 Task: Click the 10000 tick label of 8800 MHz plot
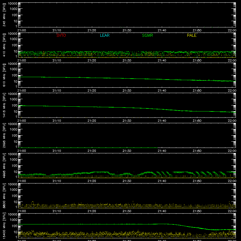click(x=13, y=184)
